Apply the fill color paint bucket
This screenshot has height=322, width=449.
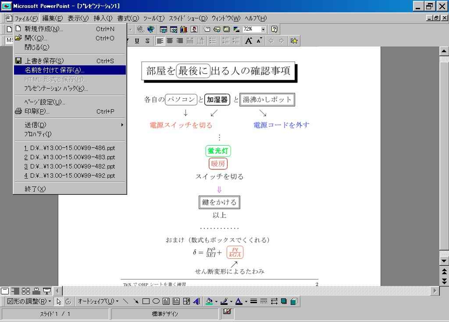(209, 301)
